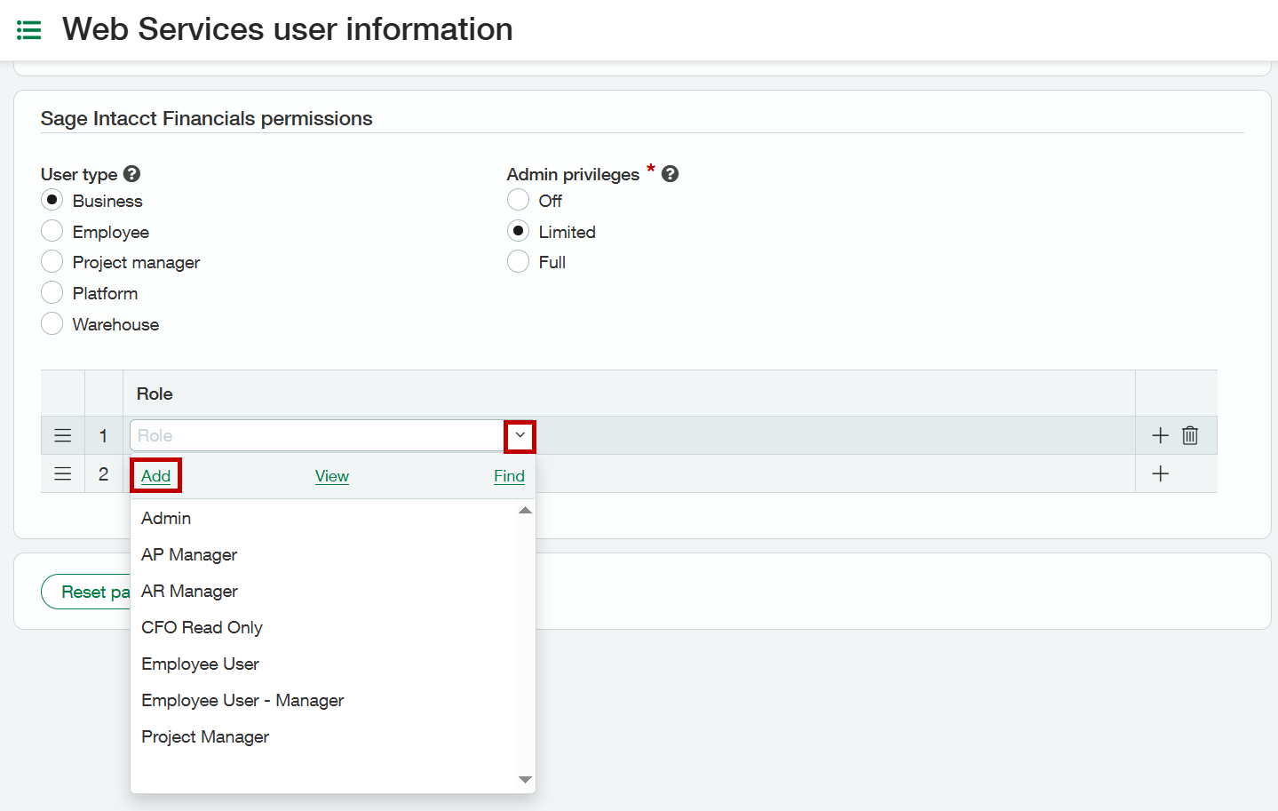Set Admin privileges to Full

[x=518, y=262]
